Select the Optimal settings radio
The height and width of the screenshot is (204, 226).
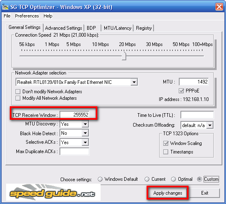173,179
